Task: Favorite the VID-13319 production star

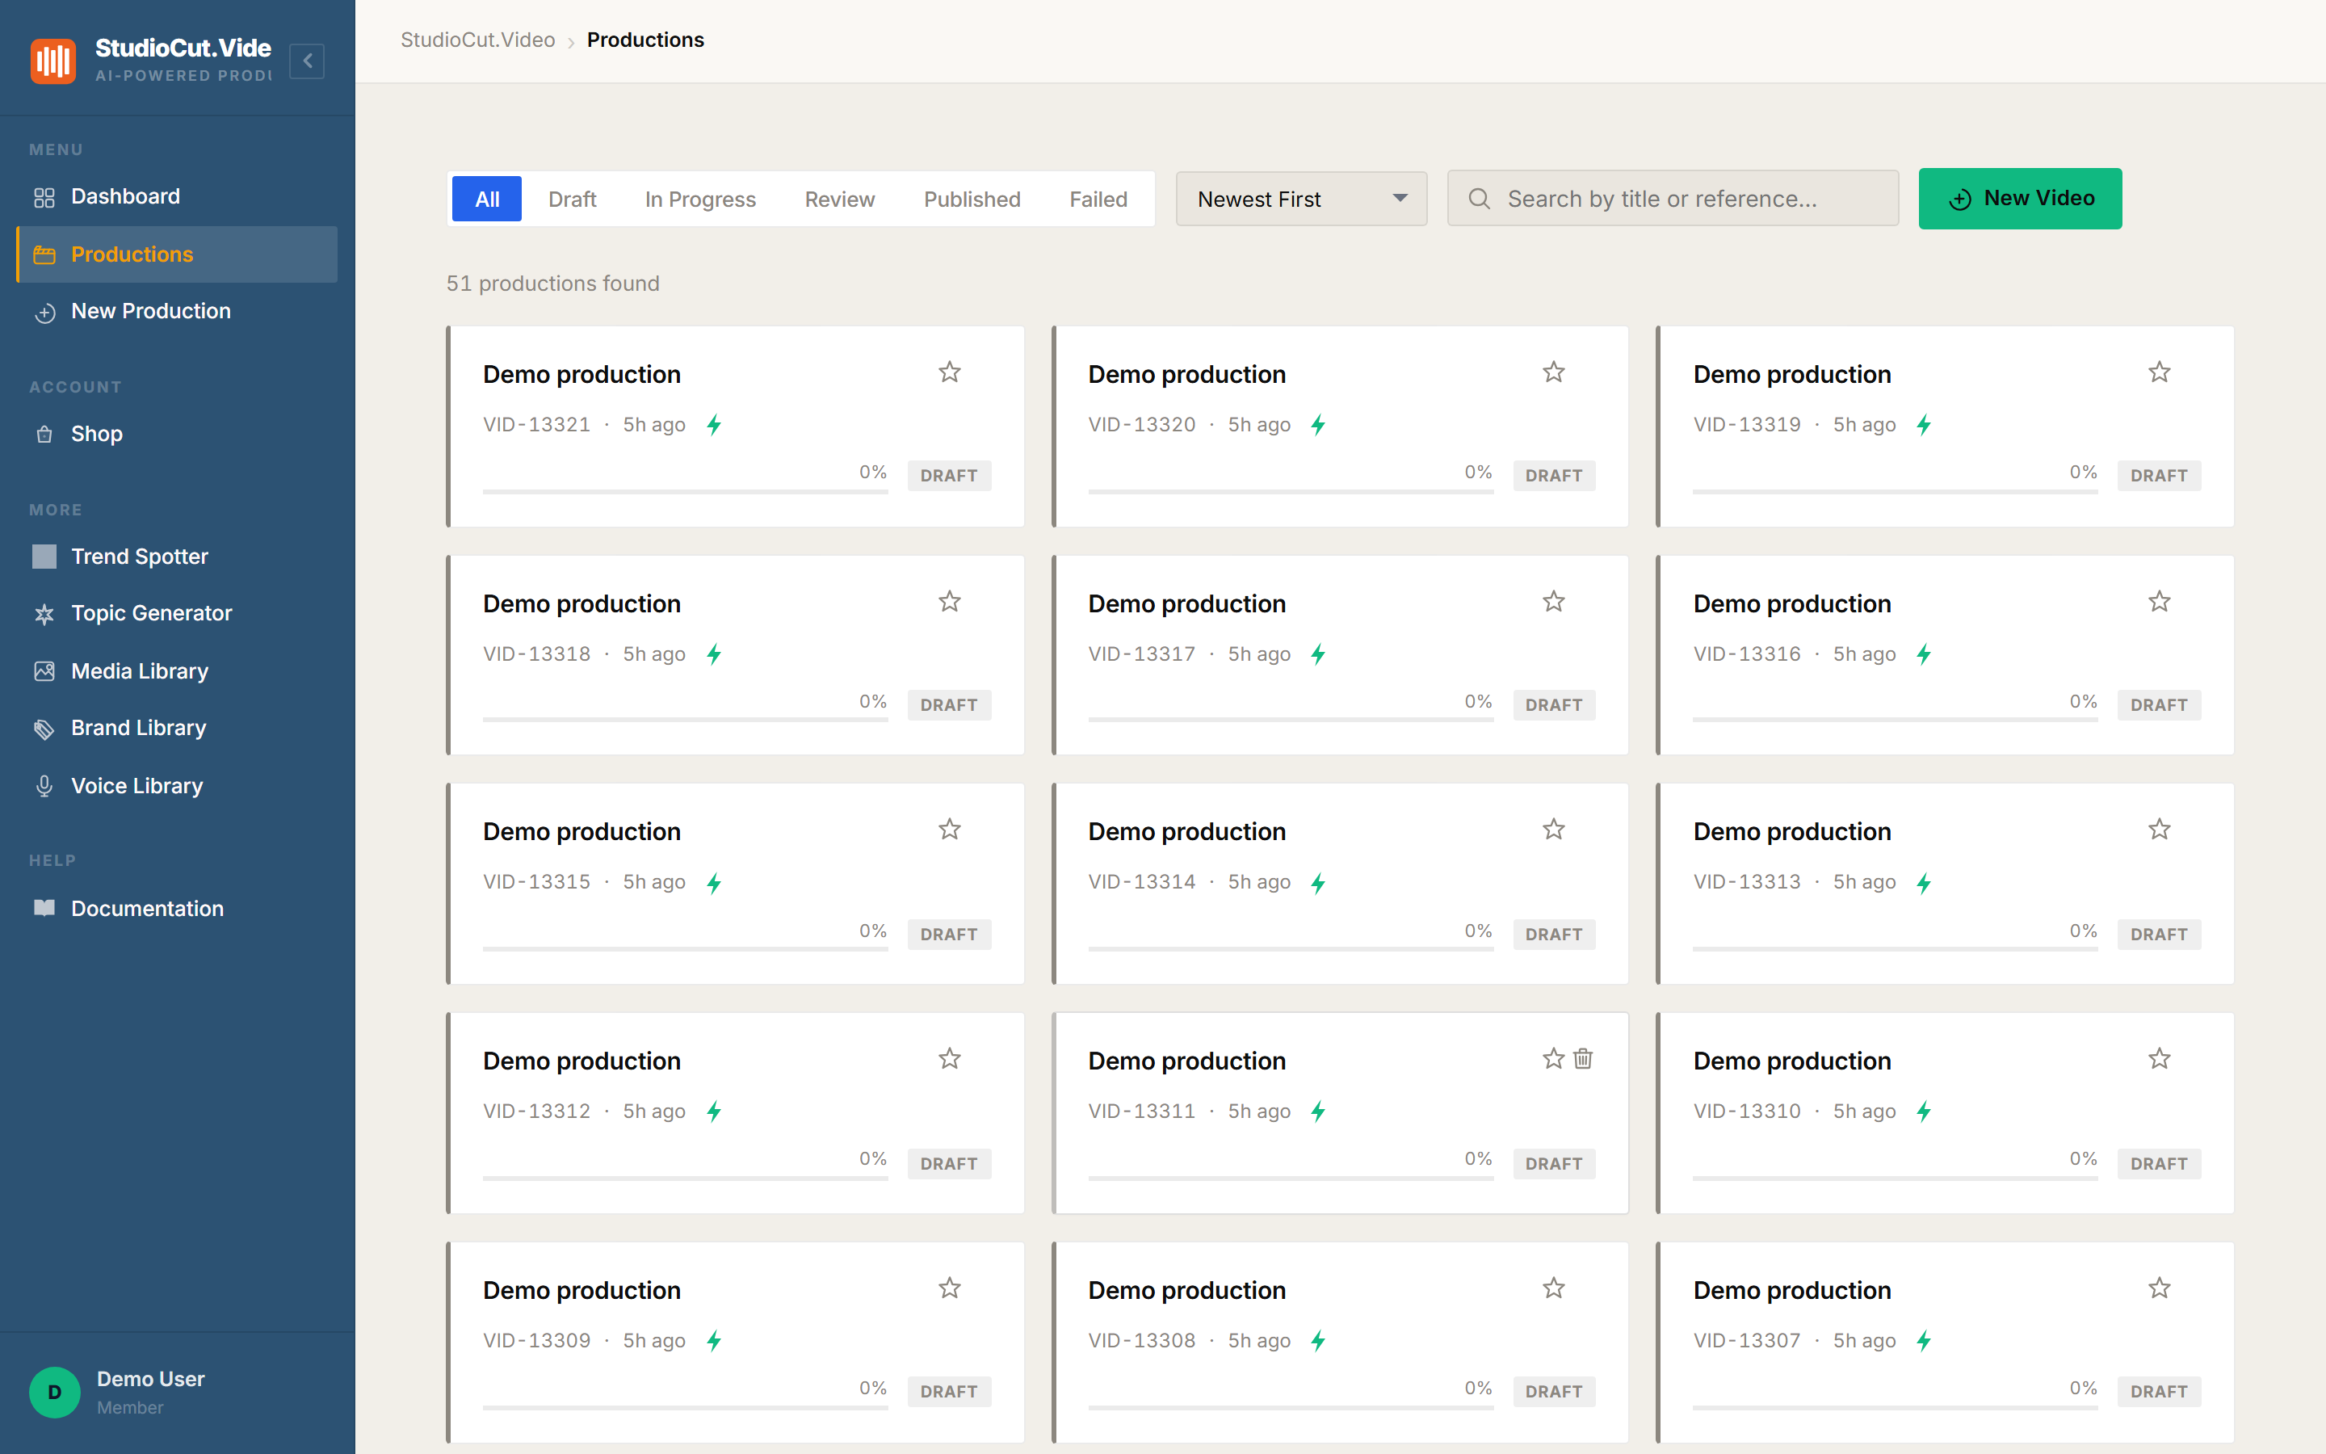Action: coord(2160,372)
